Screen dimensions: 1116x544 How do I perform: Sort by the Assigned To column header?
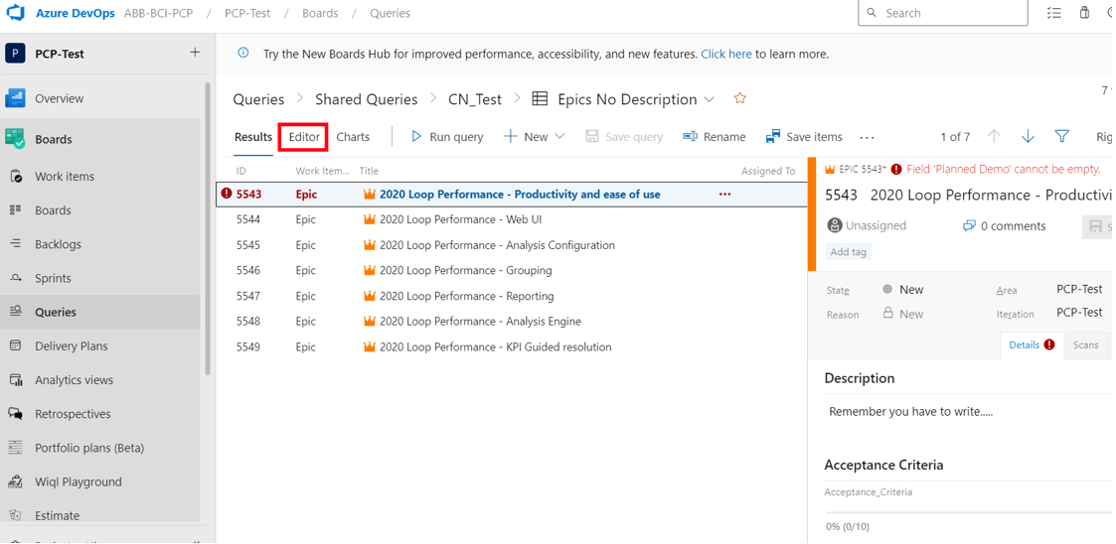click(768, 171)
